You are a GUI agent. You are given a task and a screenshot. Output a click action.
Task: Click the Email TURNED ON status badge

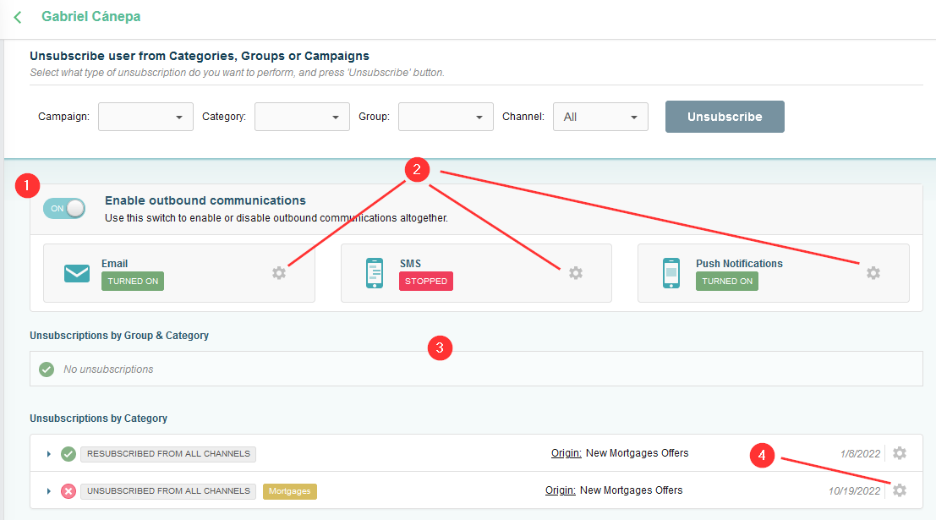pos(133,282)
